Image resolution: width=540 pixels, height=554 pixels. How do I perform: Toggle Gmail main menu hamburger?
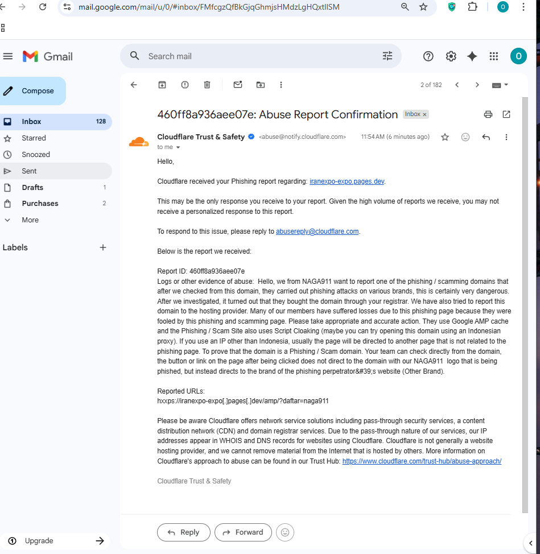[8, 56]
